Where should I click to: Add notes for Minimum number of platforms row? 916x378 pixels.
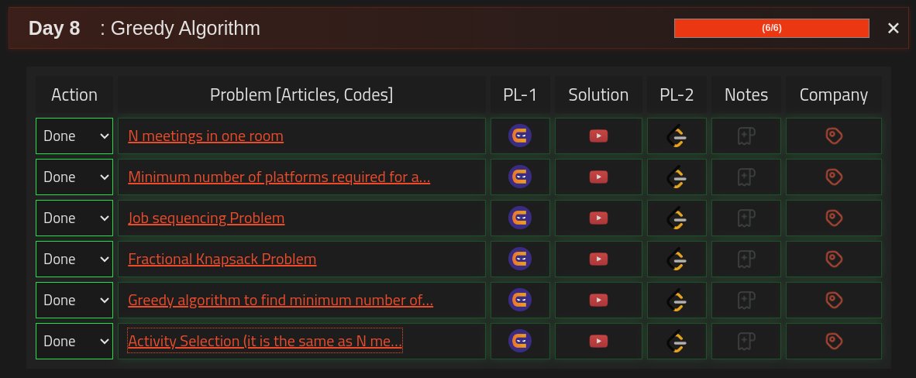(746, 177)
